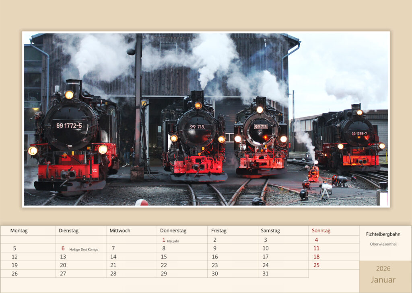Screen dimensions: 412x293
Task: Click locomotive number plate 99 713
Action: pos(261,126)
